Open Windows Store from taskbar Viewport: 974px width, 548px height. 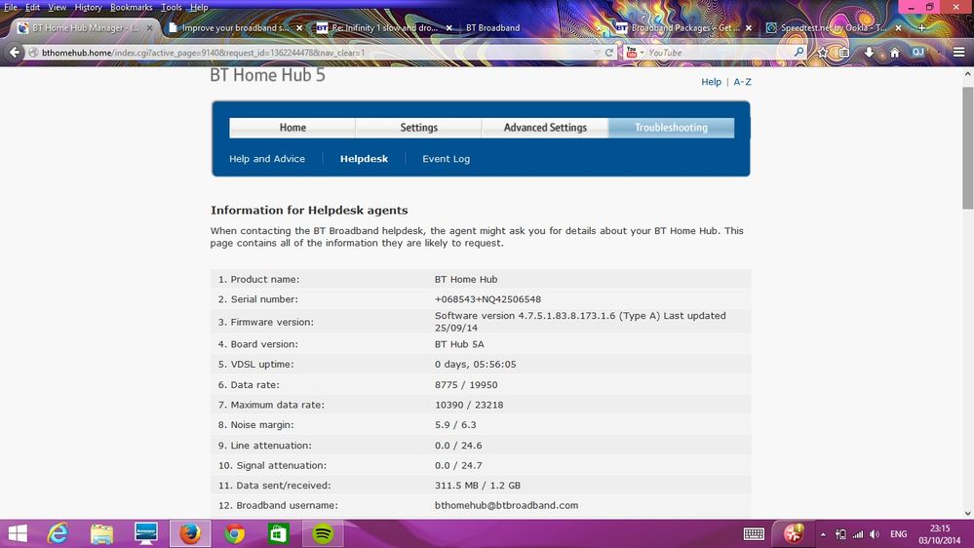point(278,533)
